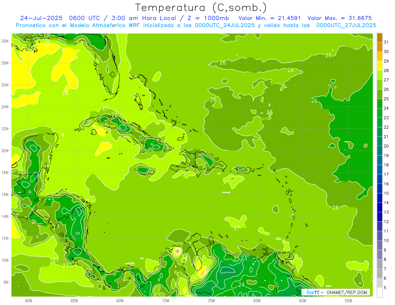The width and height of the screenshot is (395, 305).
Task: Select the orange legend swatch between 30 and 31
Action: coord(380,46)
